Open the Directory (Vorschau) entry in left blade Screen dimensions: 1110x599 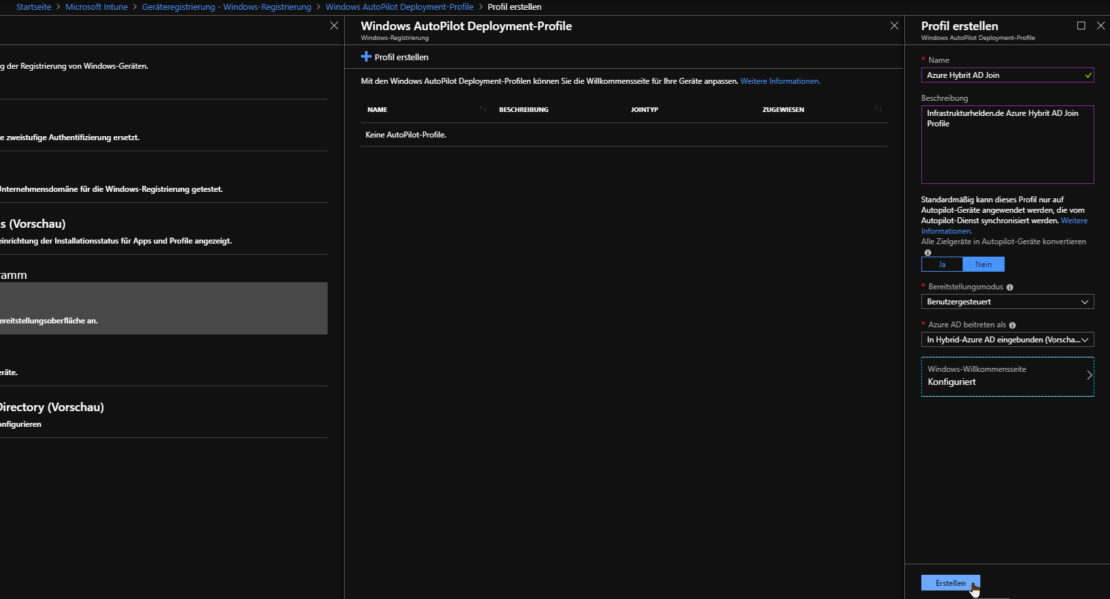click(164, 413)
